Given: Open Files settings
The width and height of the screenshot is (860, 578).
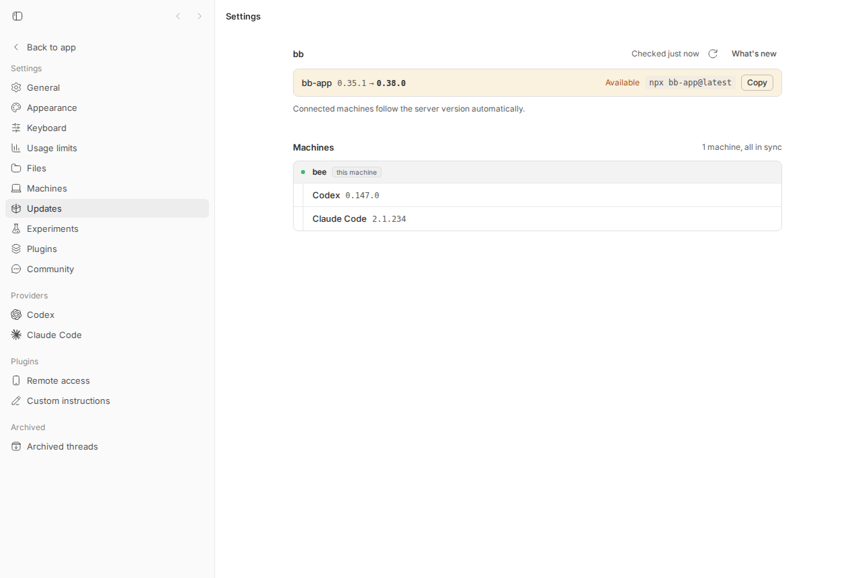Looking at the screenshot, I should click(107, 168).
